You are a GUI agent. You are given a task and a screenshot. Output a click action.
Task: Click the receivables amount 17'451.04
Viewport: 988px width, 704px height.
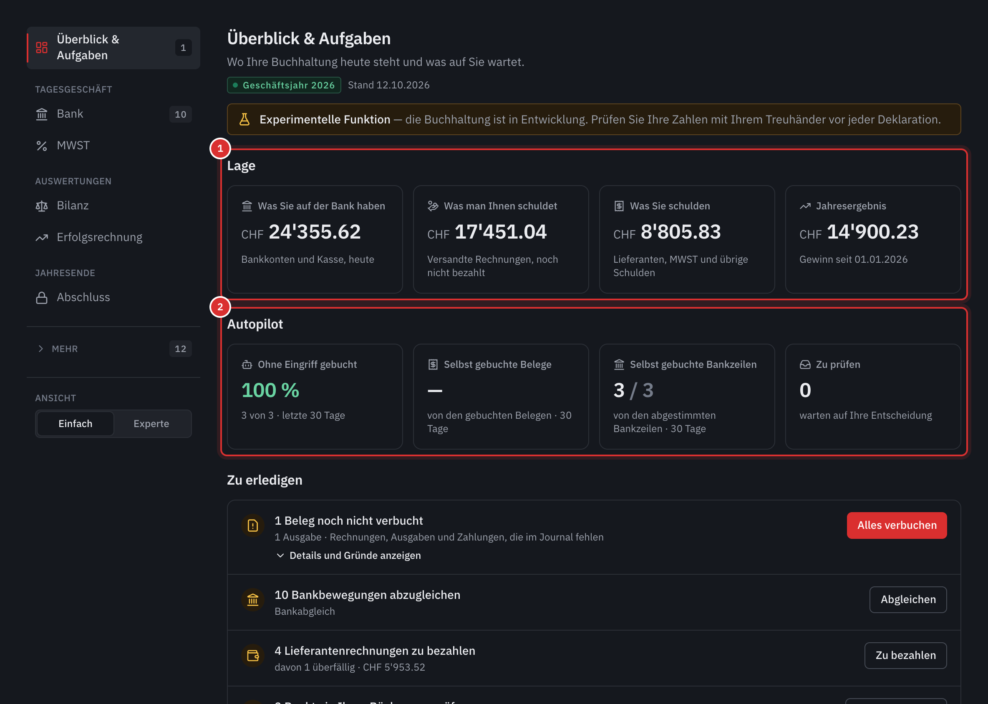point(501,232)
